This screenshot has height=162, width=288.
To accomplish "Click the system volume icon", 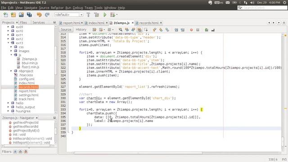I will (252, 3).
